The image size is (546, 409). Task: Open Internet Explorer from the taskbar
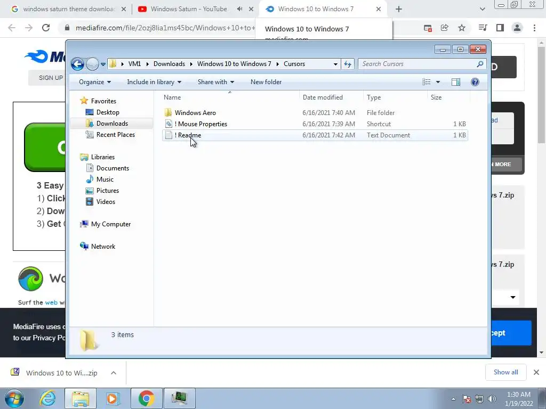[x=47, y=398]
